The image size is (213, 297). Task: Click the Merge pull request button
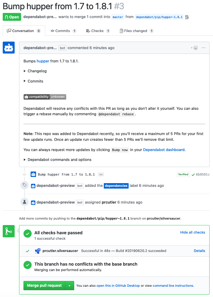[44, 285]
